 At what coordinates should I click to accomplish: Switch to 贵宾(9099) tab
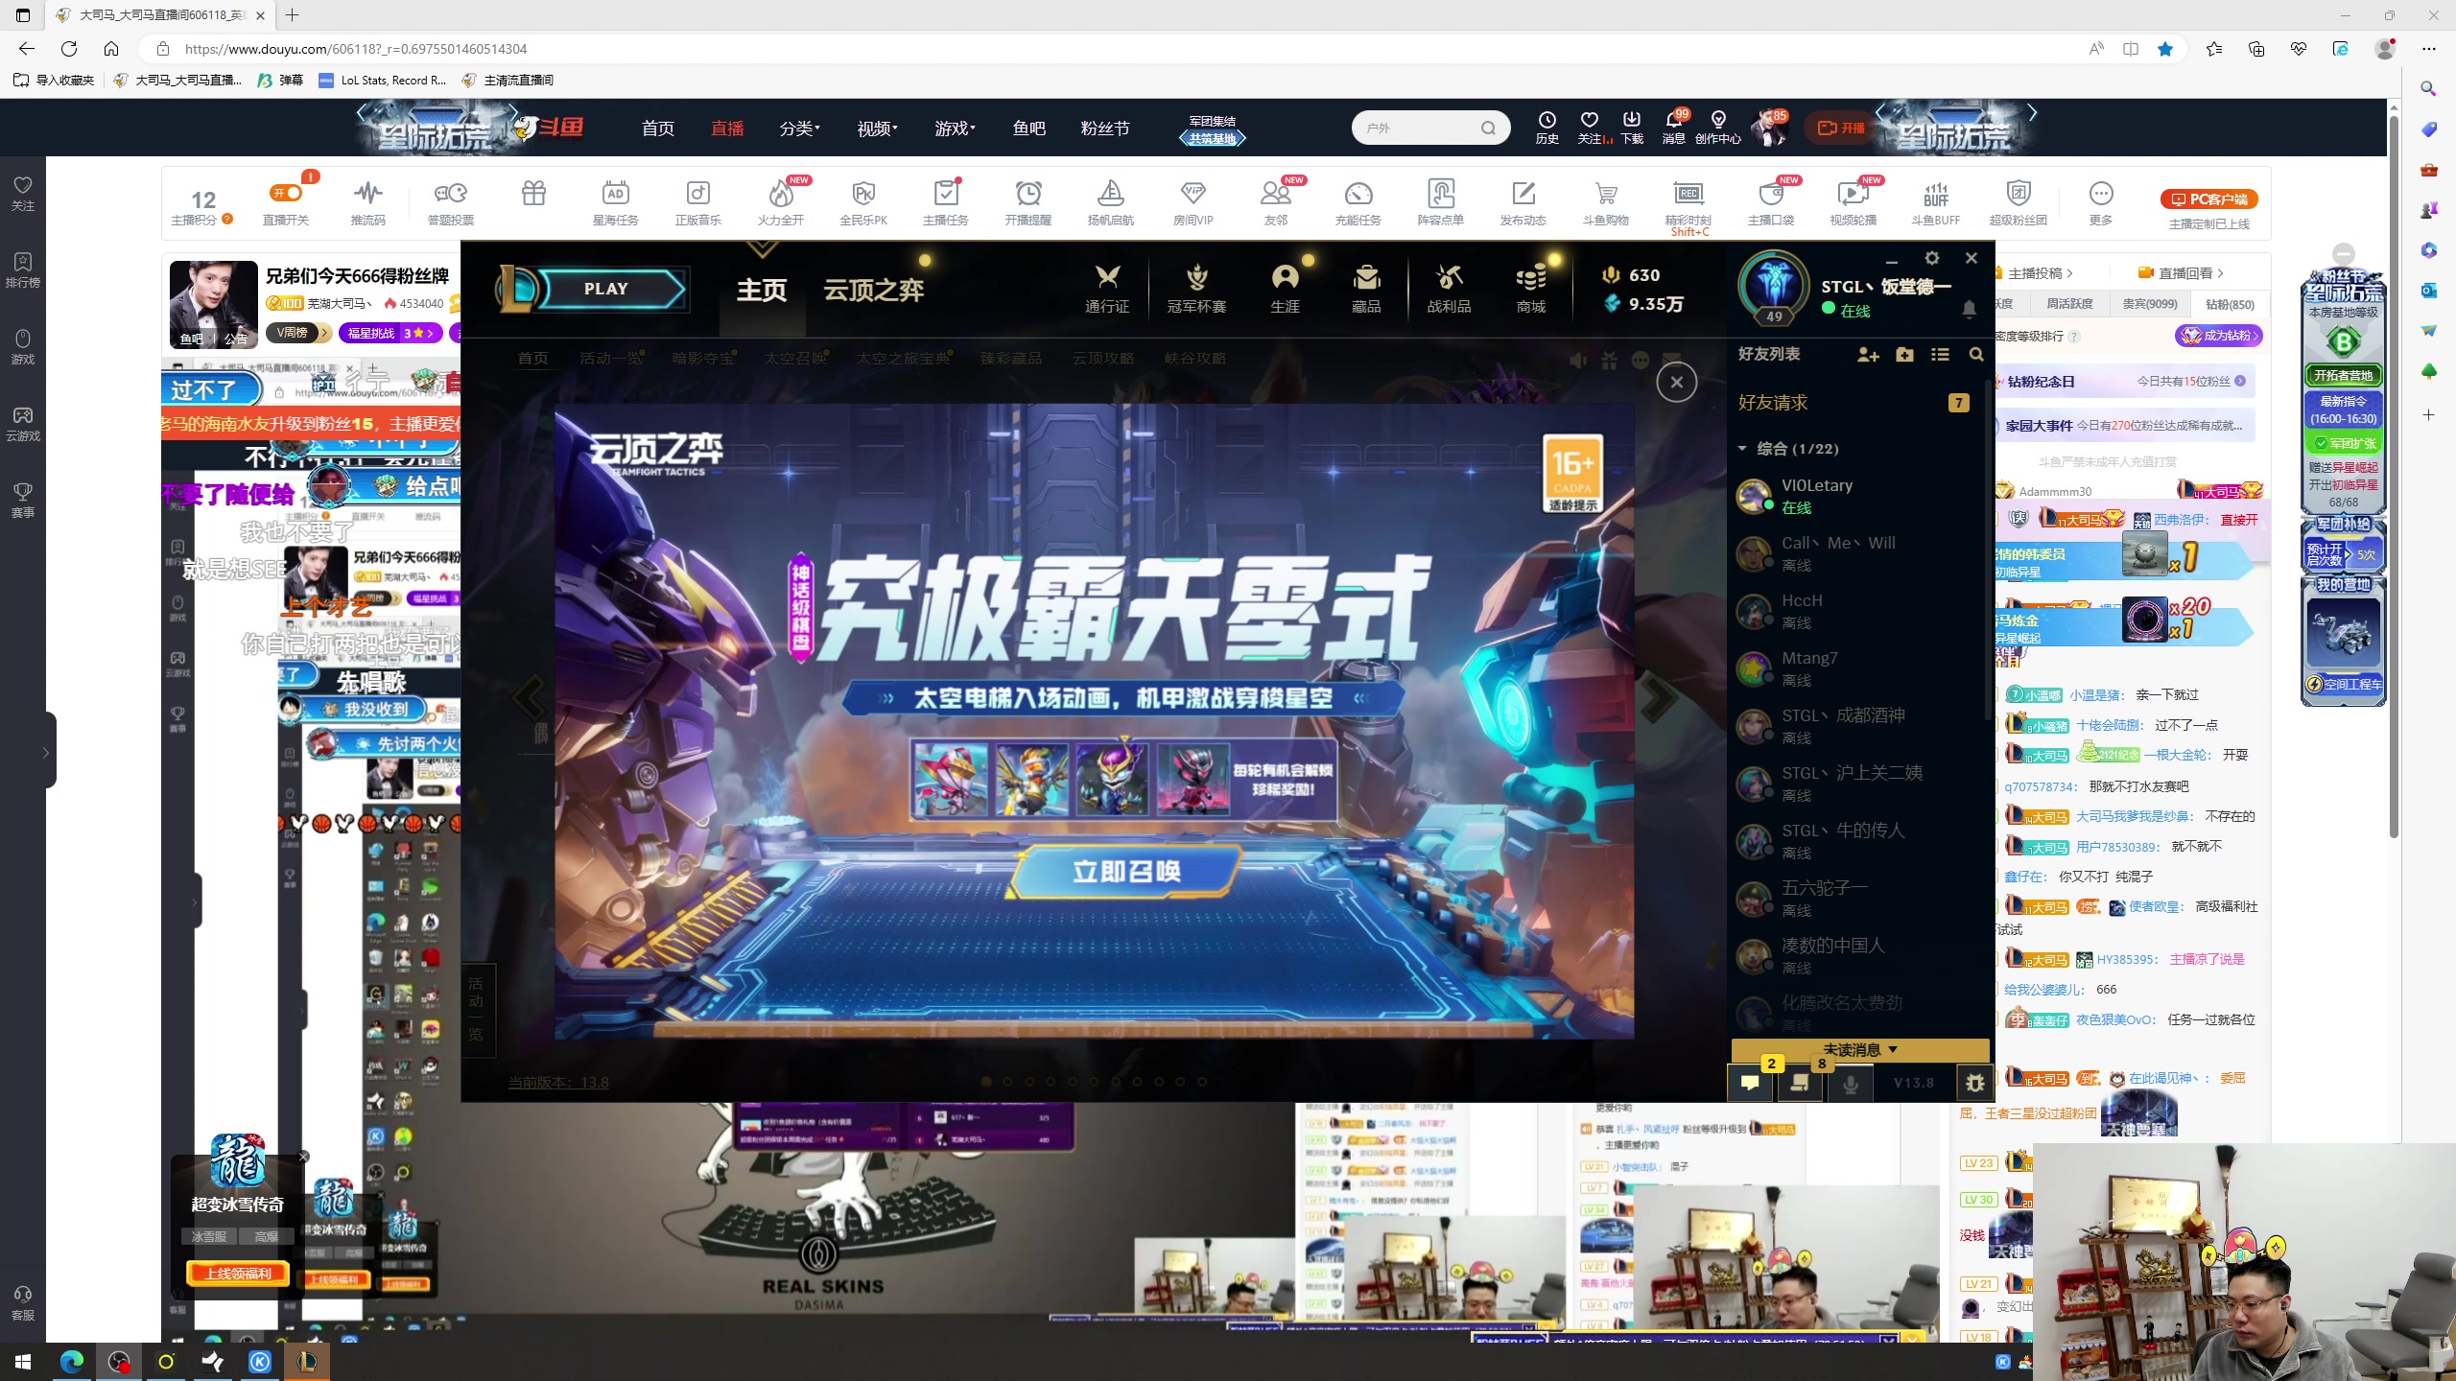coord(2149,304)
